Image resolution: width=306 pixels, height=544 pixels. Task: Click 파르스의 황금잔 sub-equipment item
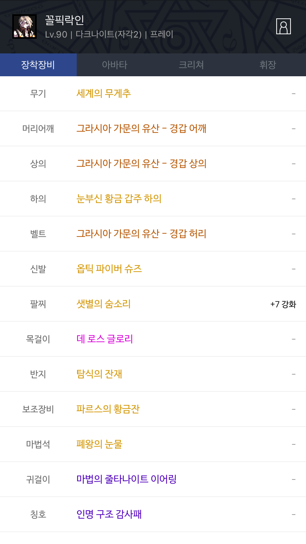pos(108,409)
